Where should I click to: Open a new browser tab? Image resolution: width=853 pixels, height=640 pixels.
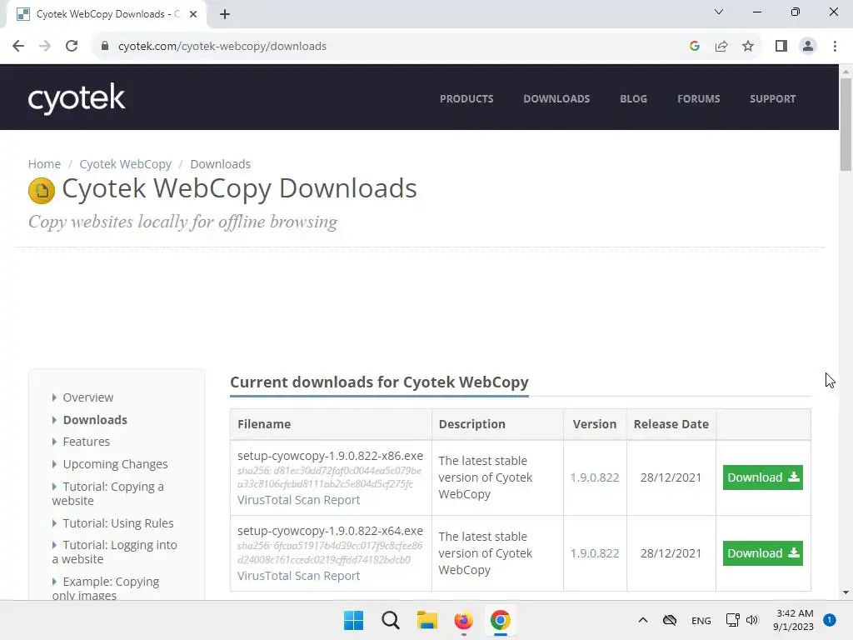click(x=225, y=14)
